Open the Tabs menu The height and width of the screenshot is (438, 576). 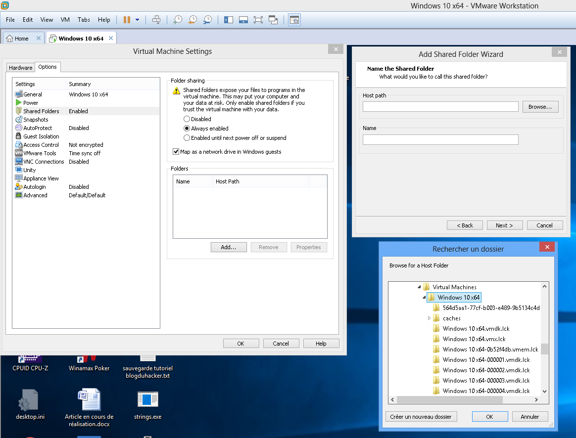point(84,20)
